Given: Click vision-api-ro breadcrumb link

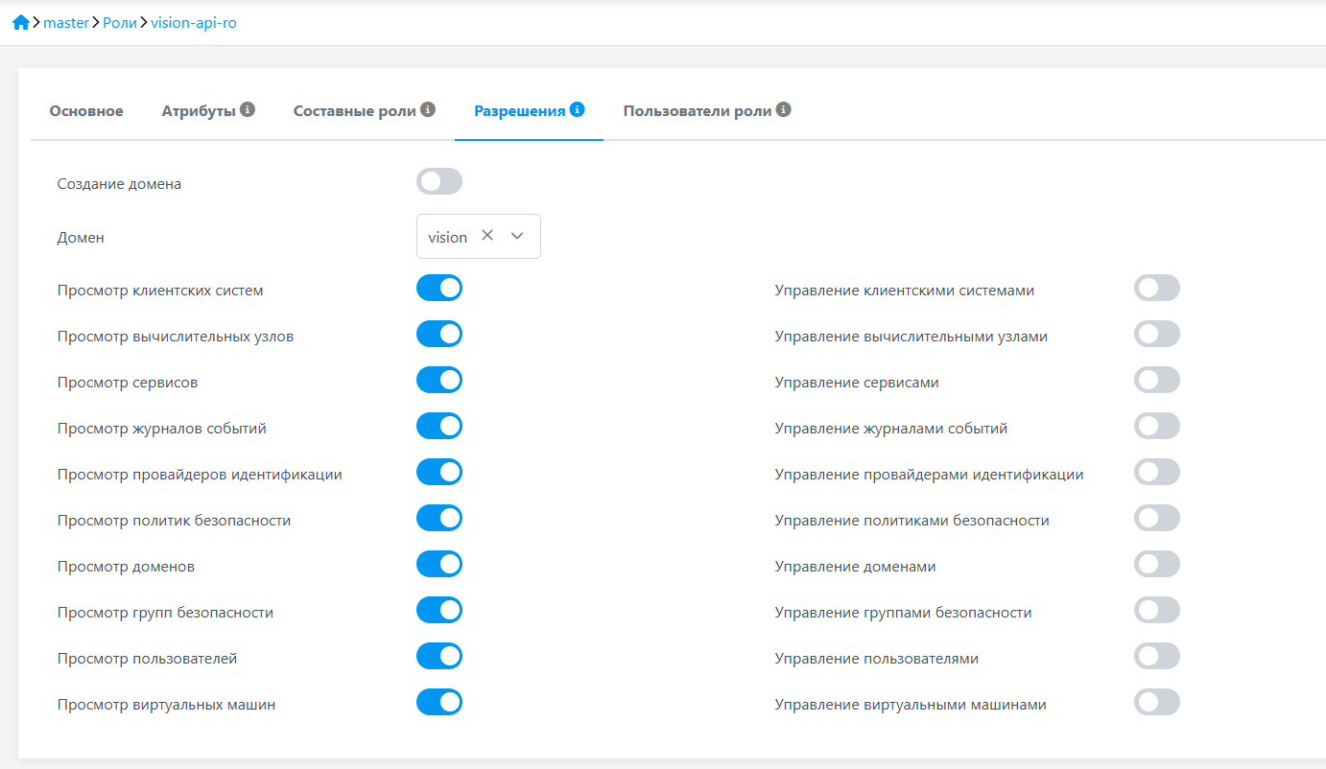Looking at the screenshot, I should coord(194,22).
